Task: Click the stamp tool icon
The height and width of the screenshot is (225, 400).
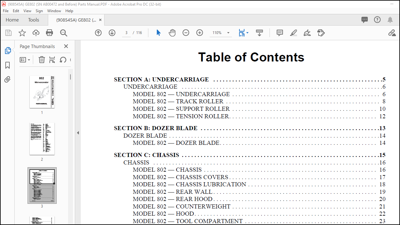Action: click(x=321, y=33)
